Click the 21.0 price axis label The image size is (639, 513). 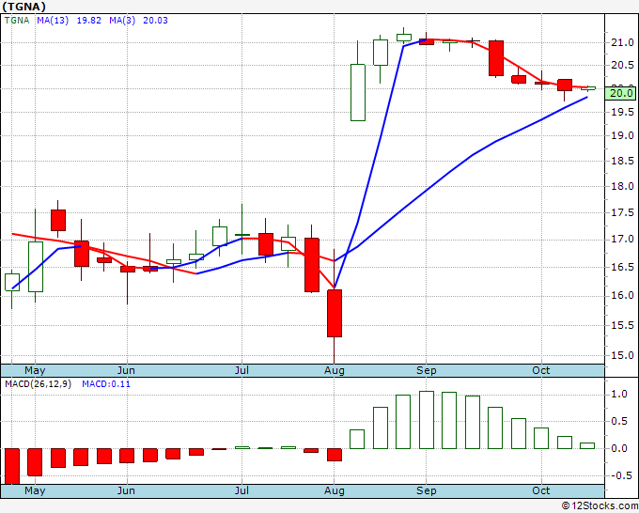(622, 42)
